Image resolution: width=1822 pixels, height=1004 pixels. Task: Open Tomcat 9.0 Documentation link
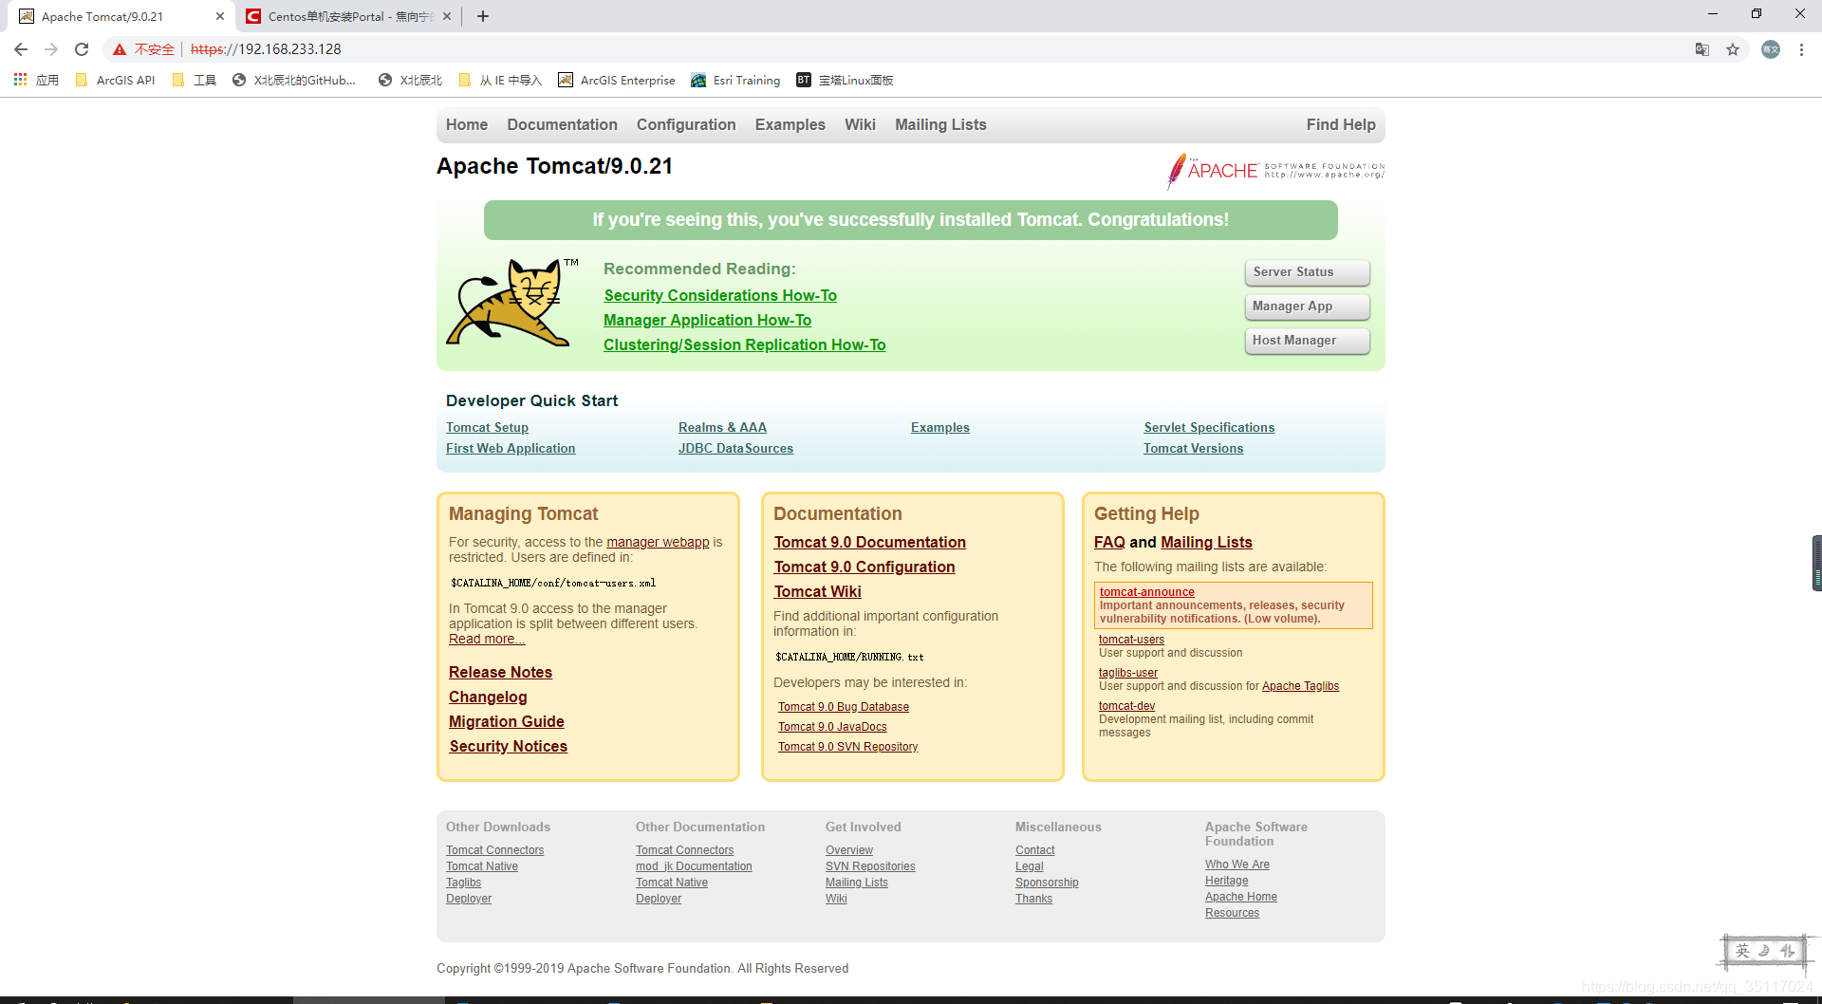[x=870, y=543]
